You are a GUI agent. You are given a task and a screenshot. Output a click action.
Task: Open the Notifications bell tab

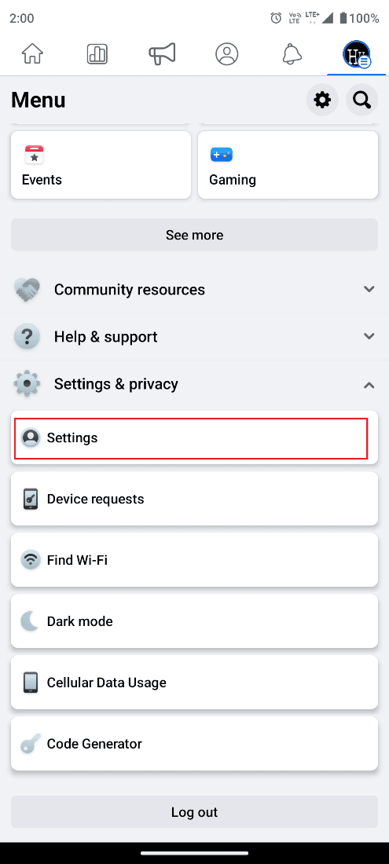tap(292, 54)
